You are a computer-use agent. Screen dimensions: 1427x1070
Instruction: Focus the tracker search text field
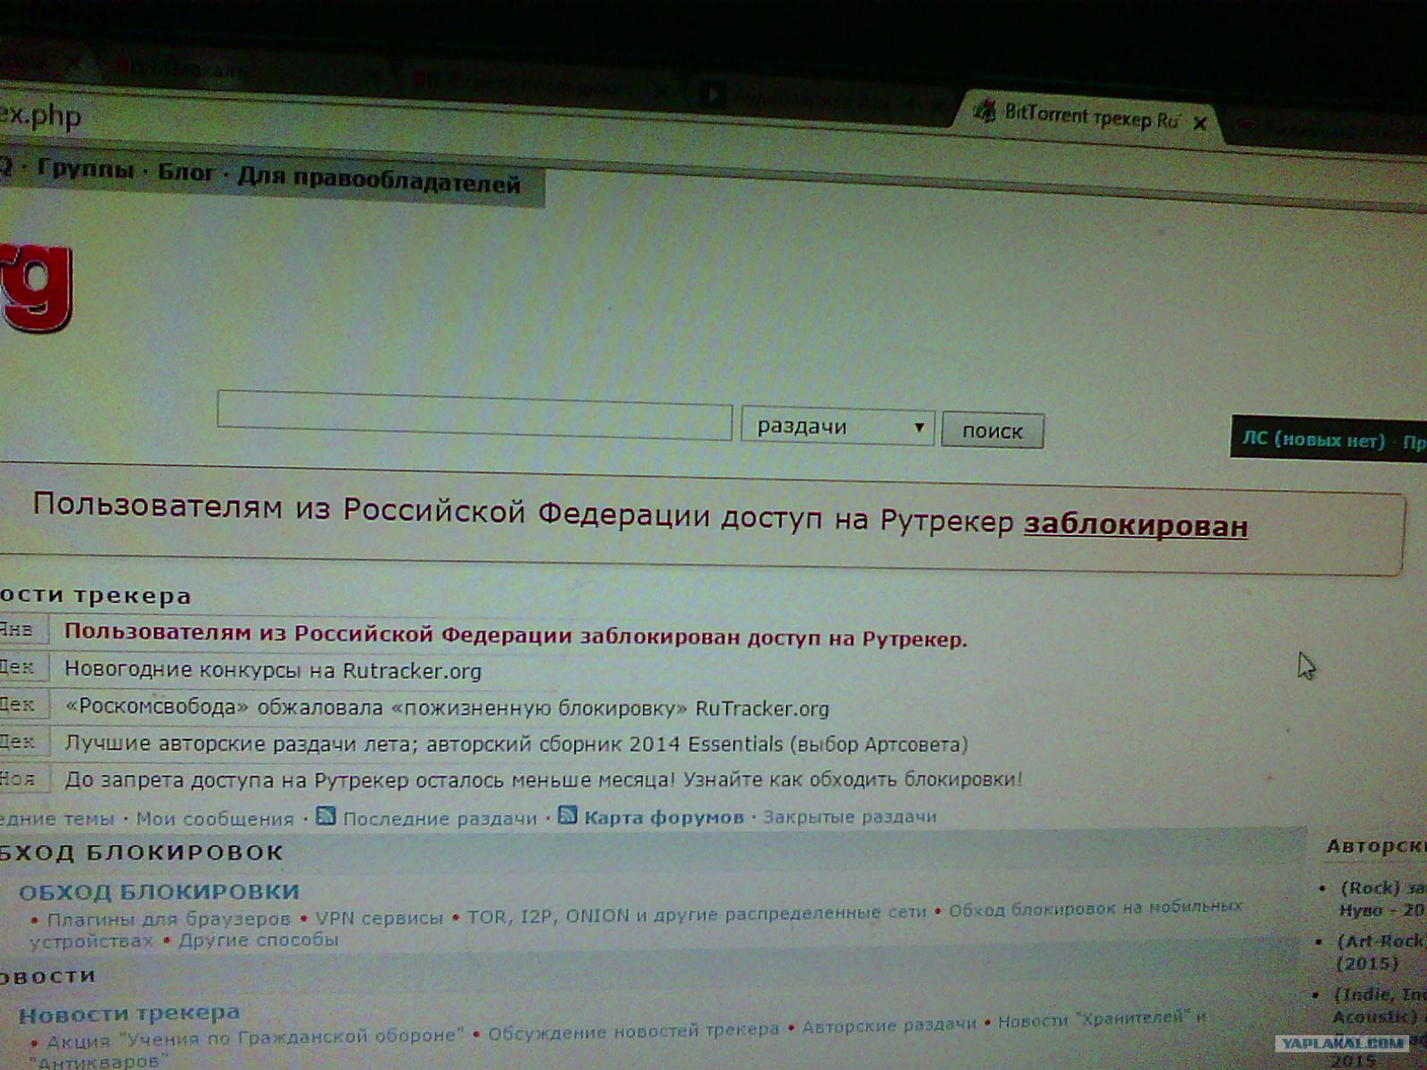pyautogui.click(x=474, y=415)
